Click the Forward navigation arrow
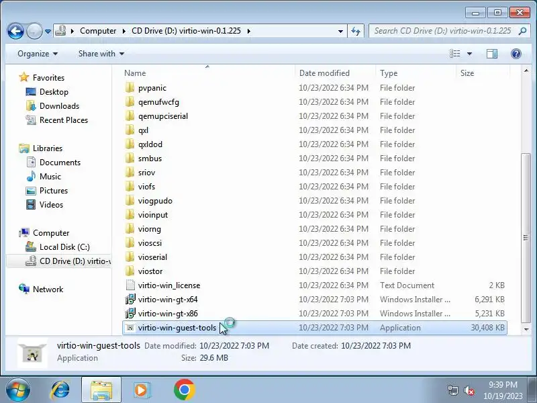This screenshot has height=403, width=537. (x=34, y=32)
